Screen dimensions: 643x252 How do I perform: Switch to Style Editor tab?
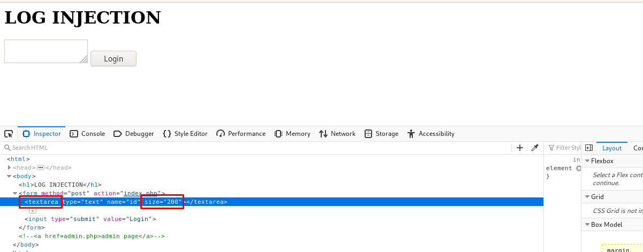click(185, 134)
